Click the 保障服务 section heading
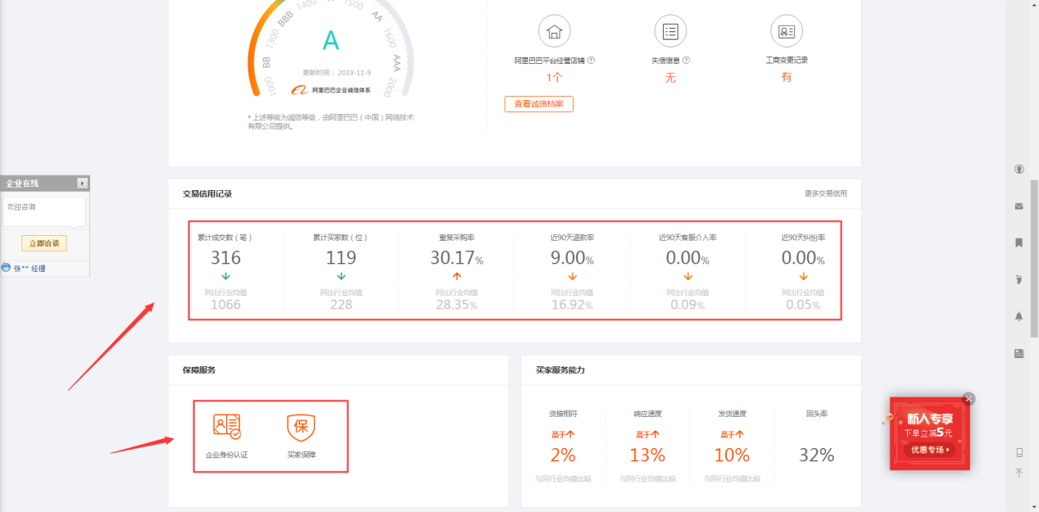The height and width of the screenshot is (512, 1039). tap(199, 370)
